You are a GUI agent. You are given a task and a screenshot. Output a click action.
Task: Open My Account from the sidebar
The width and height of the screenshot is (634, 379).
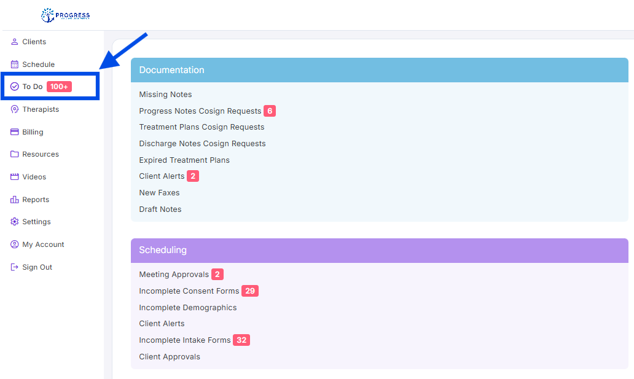point(43,244)
